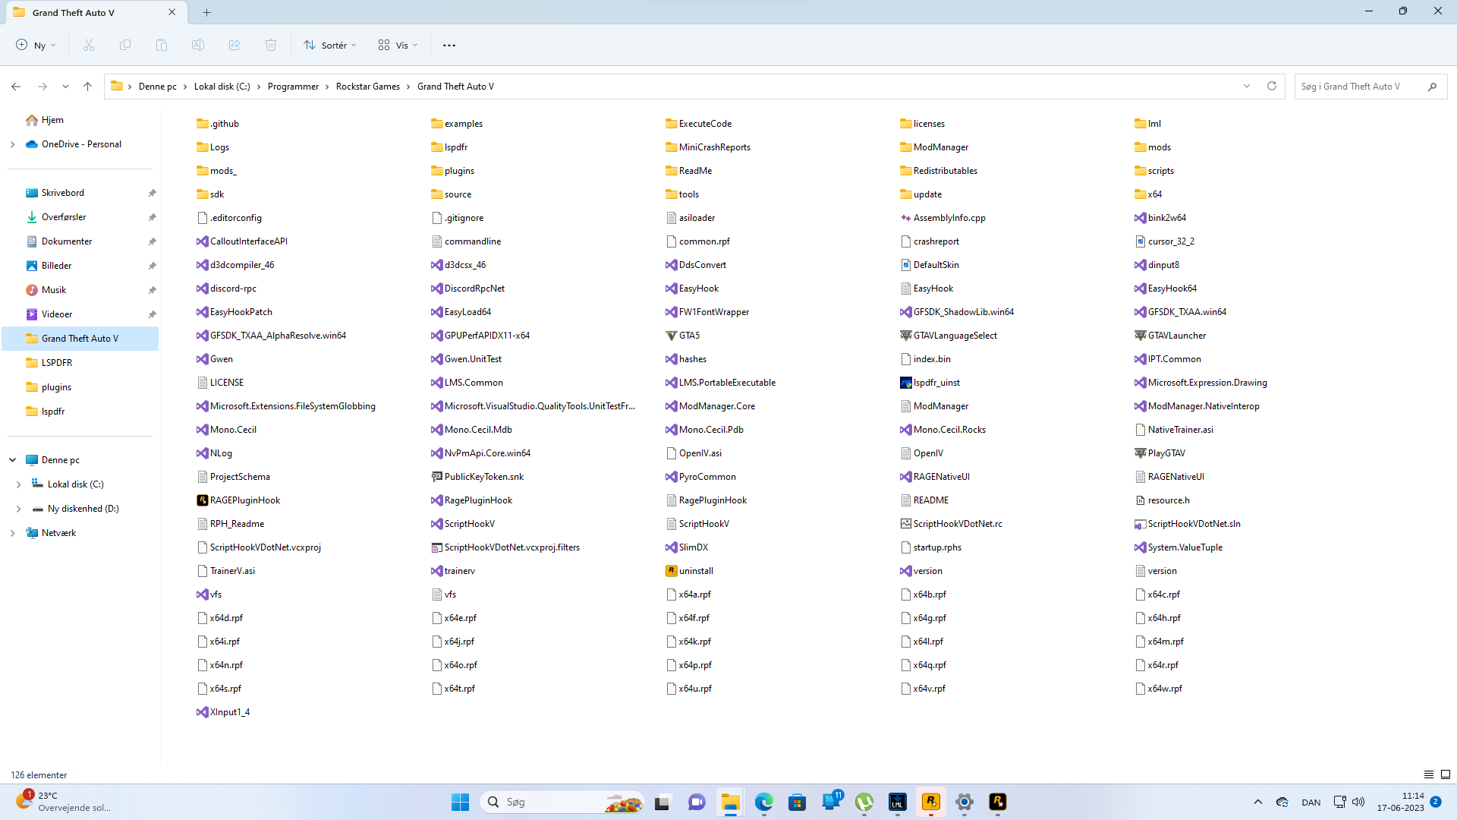This screenshot has height=820, width=1457.
Task: Open the three-dot more options menu
Action: click(x=449, y=46)
